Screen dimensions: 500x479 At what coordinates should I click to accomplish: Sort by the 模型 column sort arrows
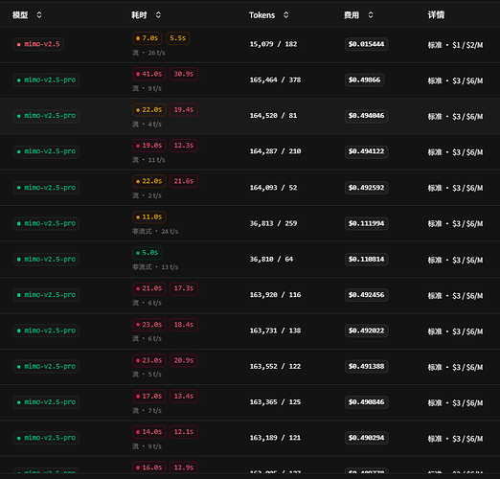click(x=39, y=15)
